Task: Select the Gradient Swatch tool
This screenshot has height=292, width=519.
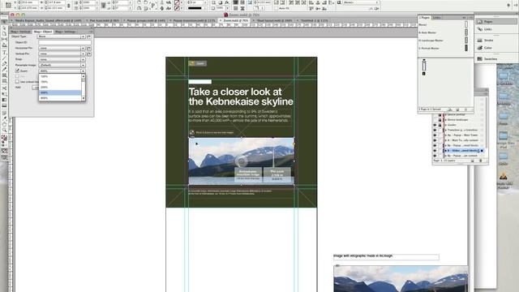Action: click(4, 100)
